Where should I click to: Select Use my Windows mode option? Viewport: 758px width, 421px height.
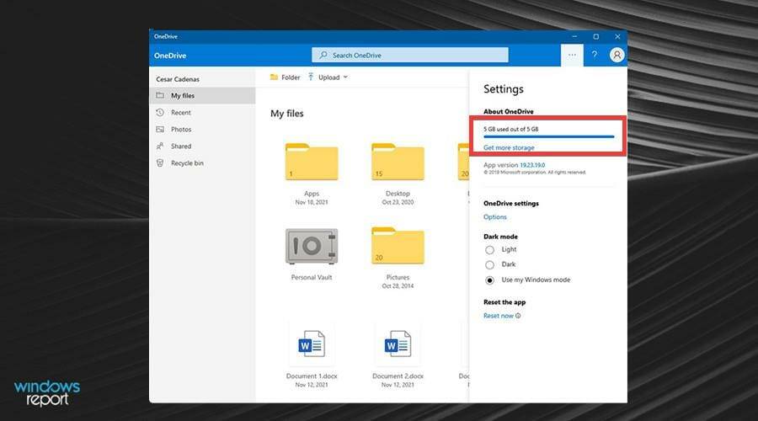[x=489, y=280]
